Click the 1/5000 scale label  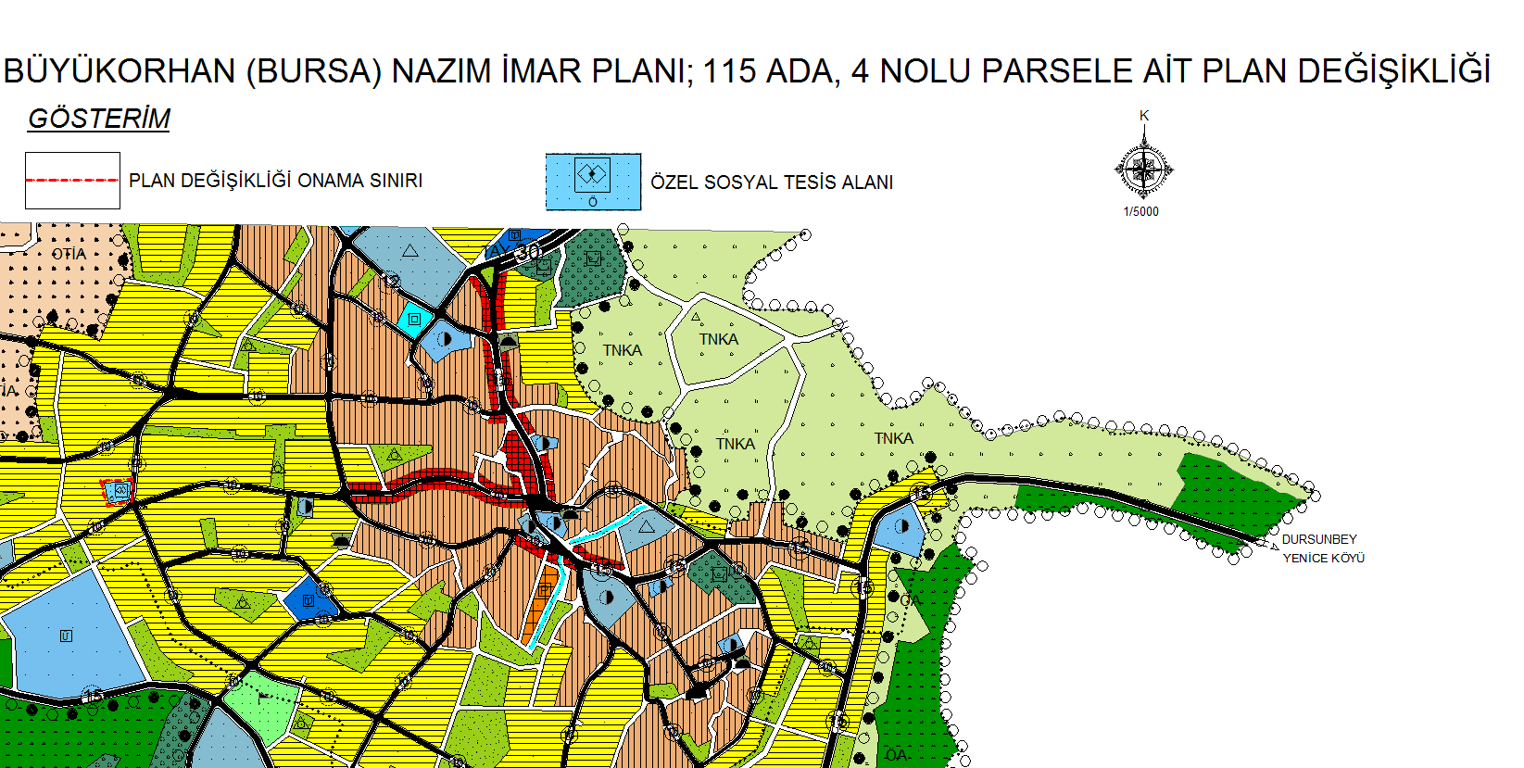(x=1140, y=211)
